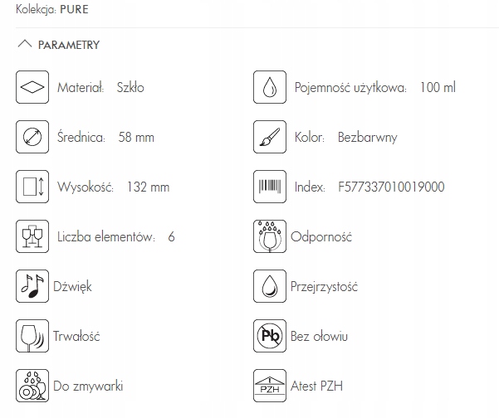Screen dimensions: 499x418
Task: Click the index number F577337010019000
Action: pos(391,187)
